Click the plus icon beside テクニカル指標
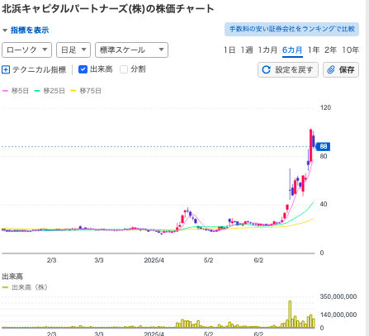Image resolution: width=369 pixels, height=336 pixels. 6,69
